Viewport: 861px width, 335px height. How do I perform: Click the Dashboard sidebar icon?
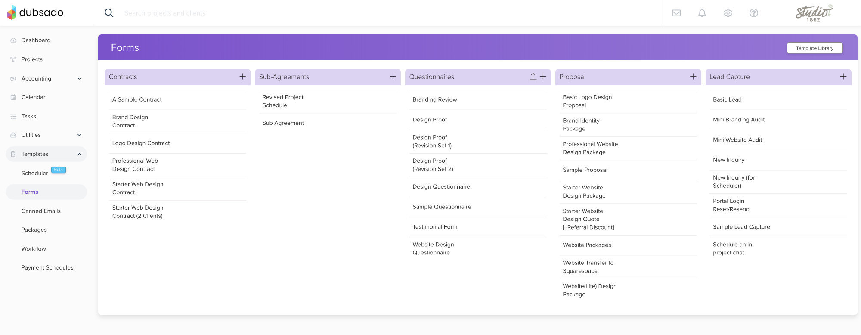[13, 40]
